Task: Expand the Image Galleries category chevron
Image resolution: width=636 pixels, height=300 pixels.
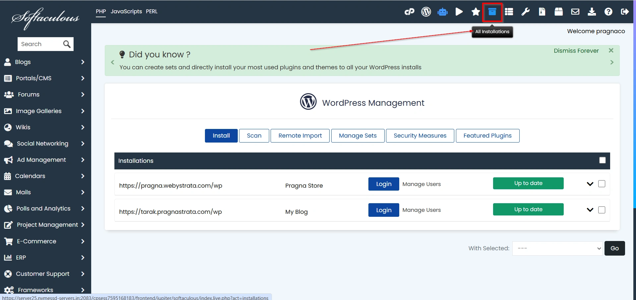Action: 83,111
